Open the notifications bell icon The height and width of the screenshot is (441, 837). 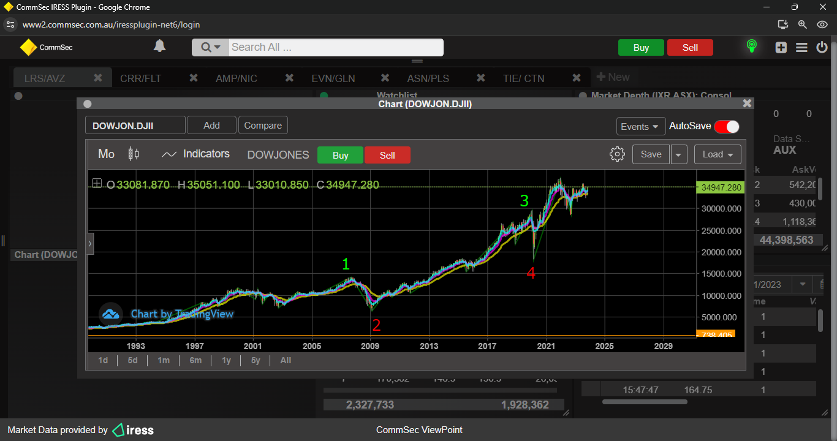pyautogui.click(x=159, y=47)
